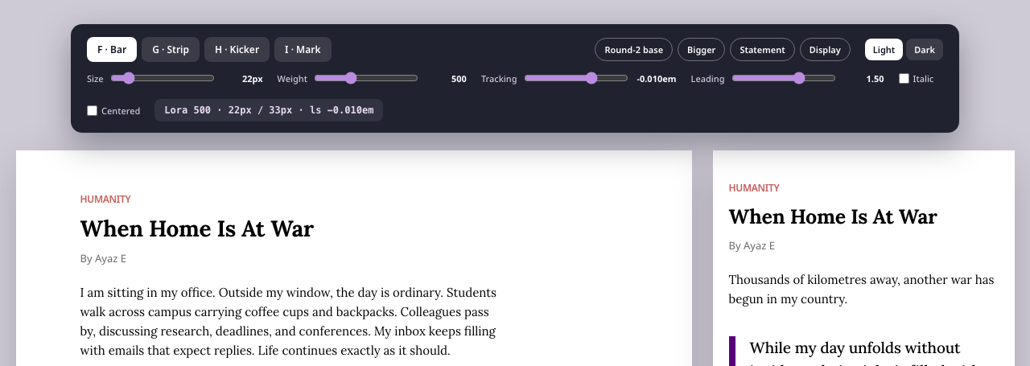Adjust the Size slider

163,78
